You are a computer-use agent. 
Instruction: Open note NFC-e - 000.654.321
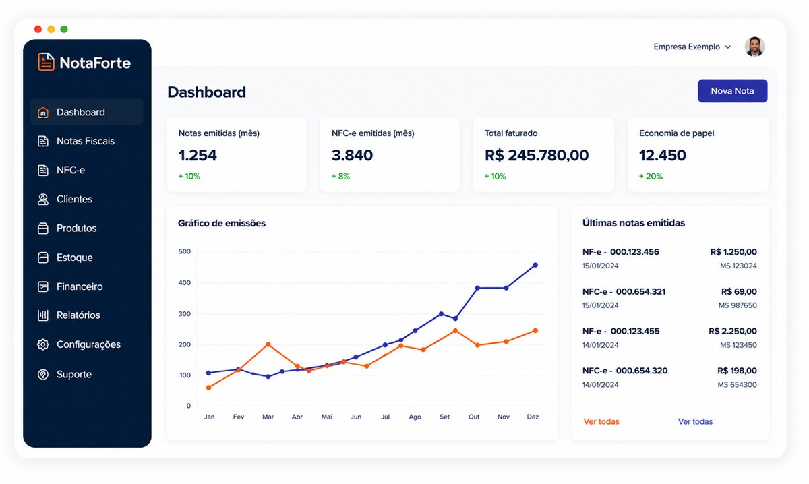624,292
